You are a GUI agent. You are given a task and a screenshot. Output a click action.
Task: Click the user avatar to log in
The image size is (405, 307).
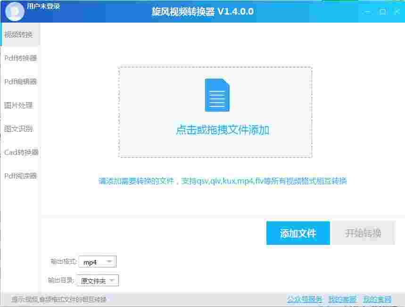14,11
